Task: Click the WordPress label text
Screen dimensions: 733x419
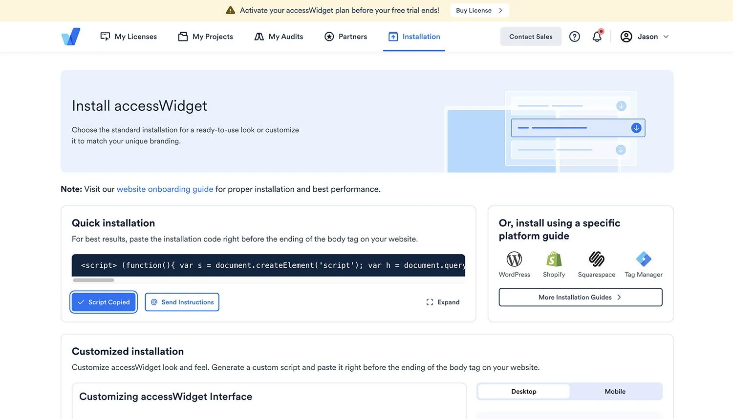Action: pos(514,275)
